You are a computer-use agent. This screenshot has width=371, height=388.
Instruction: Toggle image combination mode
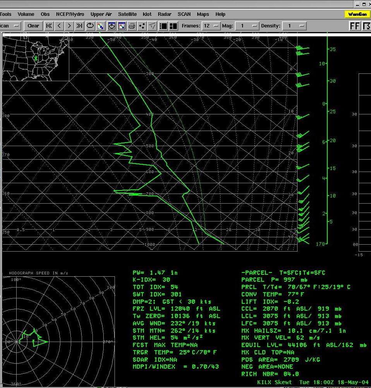click(x=101, y=26)
